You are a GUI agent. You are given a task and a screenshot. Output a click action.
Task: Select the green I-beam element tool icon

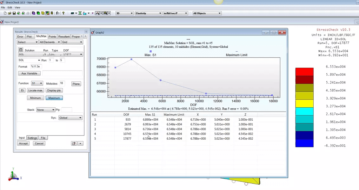[80, 13]
